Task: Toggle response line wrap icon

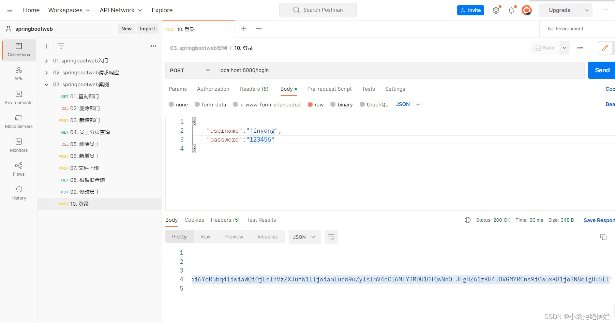Action: click(x=331, y=237)
